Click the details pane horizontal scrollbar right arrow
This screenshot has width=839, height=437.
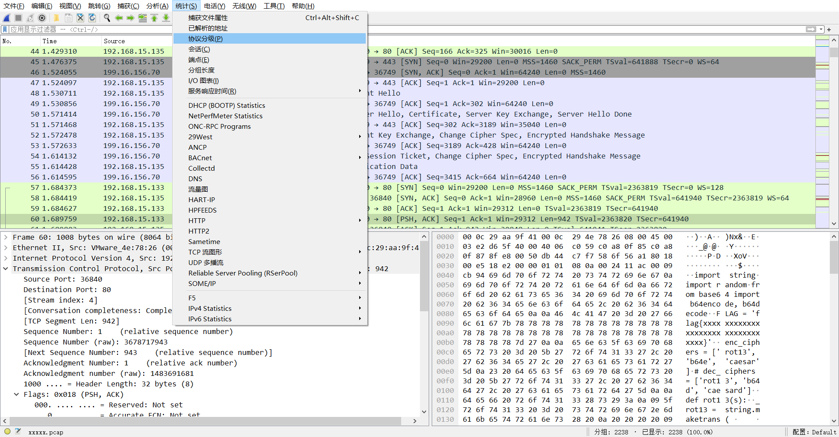415,421
